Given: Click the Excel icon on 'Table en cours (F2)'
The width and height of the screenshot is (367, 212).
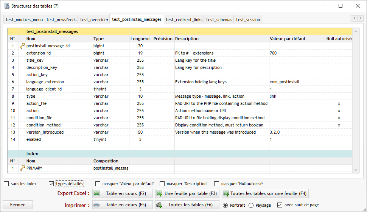Looking at the screenshot, I should [x=97, y=193].
